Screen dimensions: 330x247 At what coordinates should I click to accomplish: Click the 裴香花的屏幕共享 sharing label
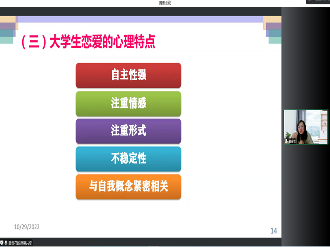click(20, 243)
